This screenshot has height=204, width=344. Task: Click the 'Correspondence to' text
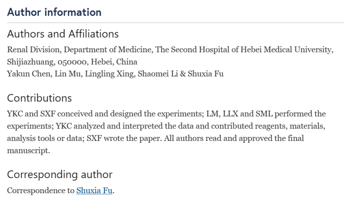pos(41,190)
